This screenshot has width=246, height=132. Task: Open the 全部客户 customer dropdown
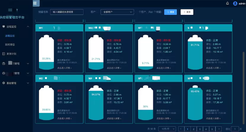[x=117, y=12]
